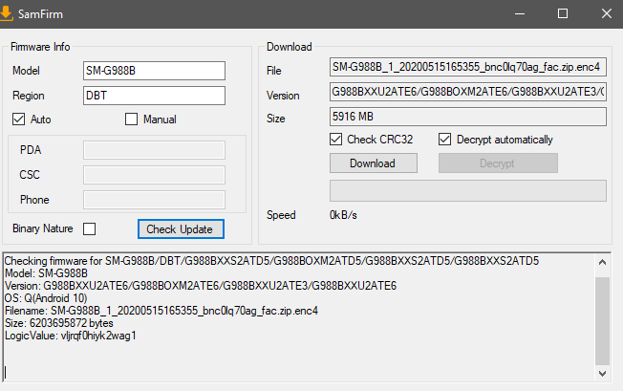The image size is (623, 391).
Task: Click the log scrollbar up arrow
Action: [602, 262]
